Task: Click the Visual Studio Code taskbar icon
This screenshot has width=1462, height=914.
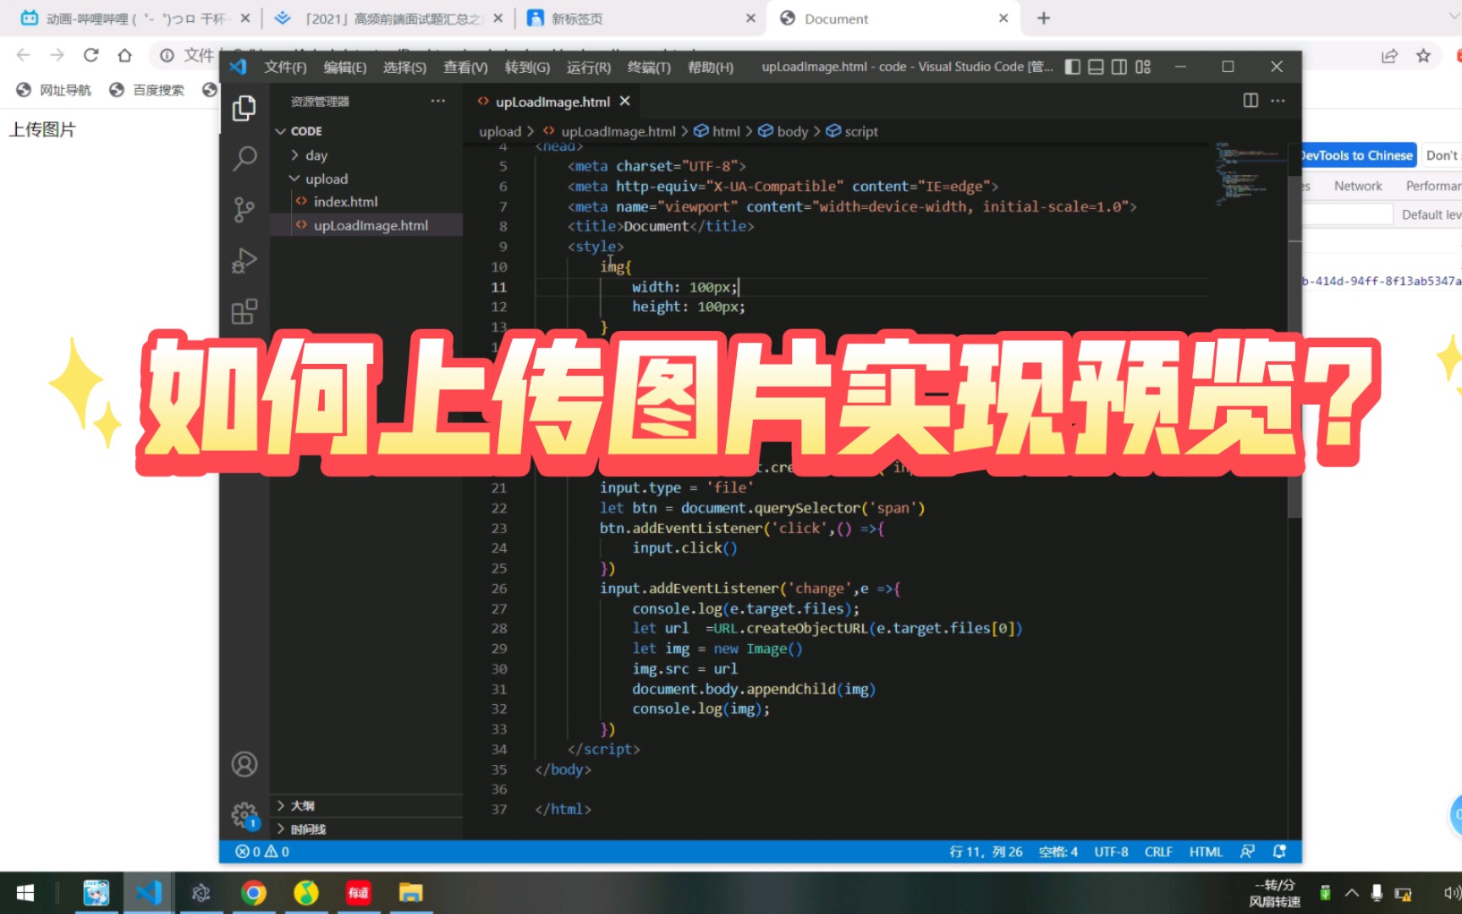Action: tap(148, 893)
